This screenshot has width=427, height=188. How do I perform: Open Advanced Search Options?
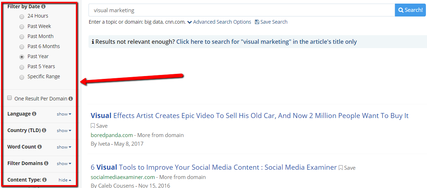[x=219, y=22]
